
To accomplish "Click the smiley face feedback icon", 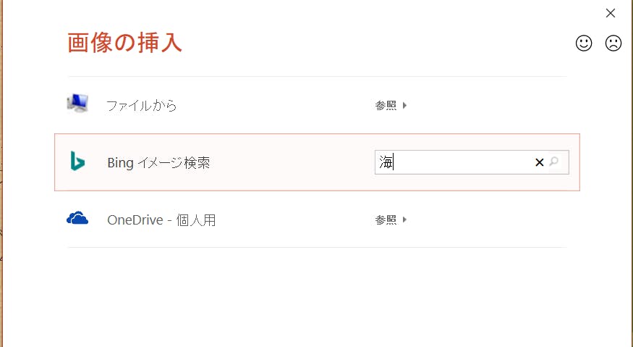I will [x=584, y=43].
